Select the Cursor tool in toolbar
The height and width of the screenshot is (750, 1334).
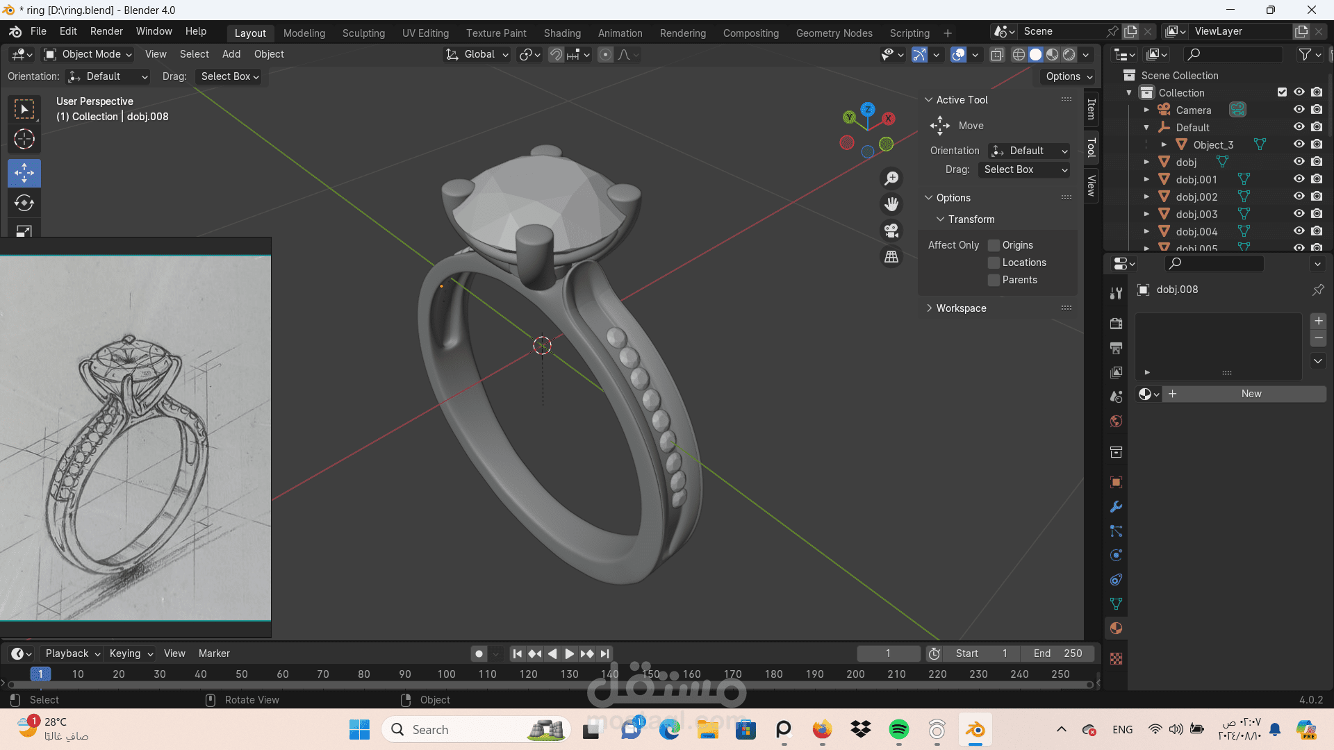(x=24, y=140)
